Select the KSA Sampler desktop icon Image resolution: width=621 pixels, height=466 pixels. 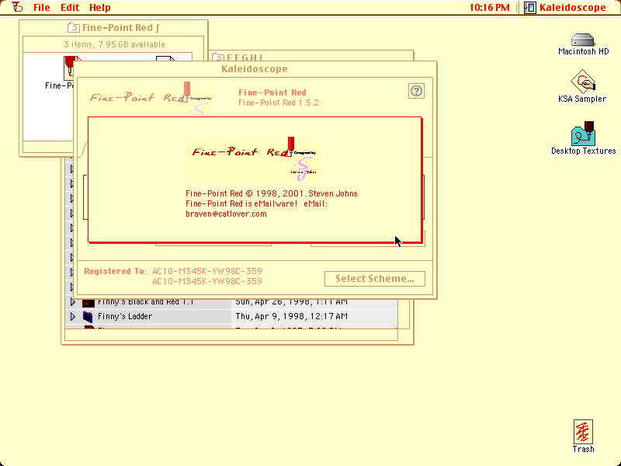click(583, 82)
